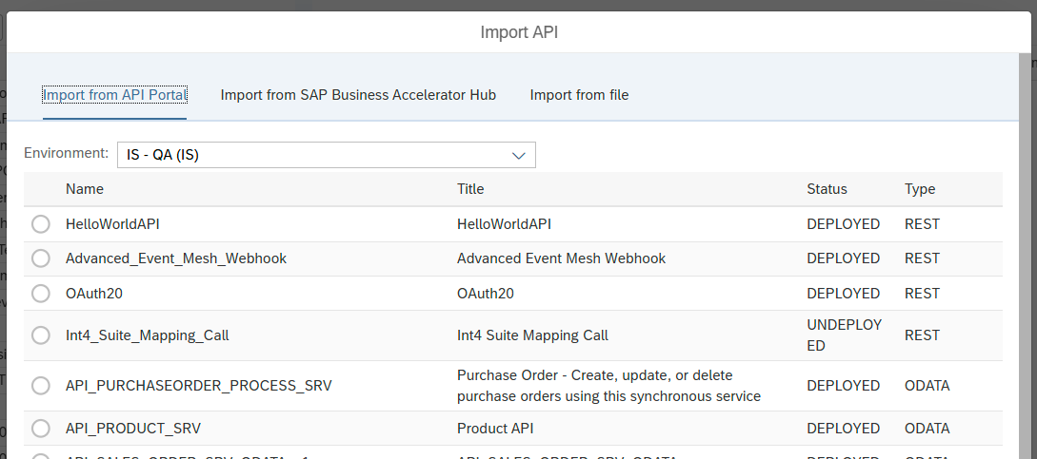Click the Advanced Event Mesh Webhook title cell

pyautogui.click(x=561, y=258)
